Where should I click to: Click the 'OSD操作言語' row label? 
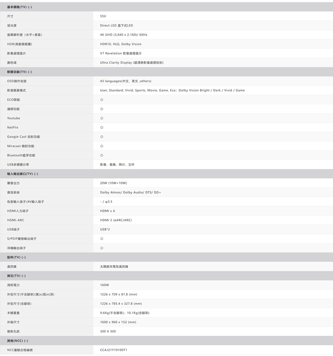click(17, 81)
